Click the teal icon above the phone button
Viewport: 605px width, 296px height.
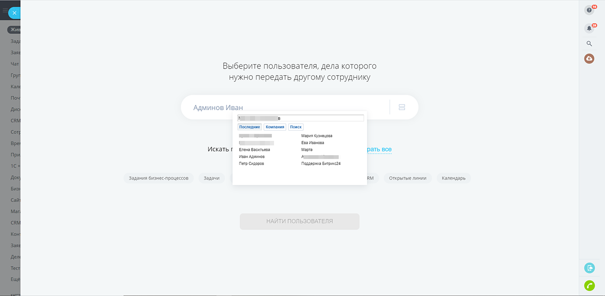click(x=589, y=268)
